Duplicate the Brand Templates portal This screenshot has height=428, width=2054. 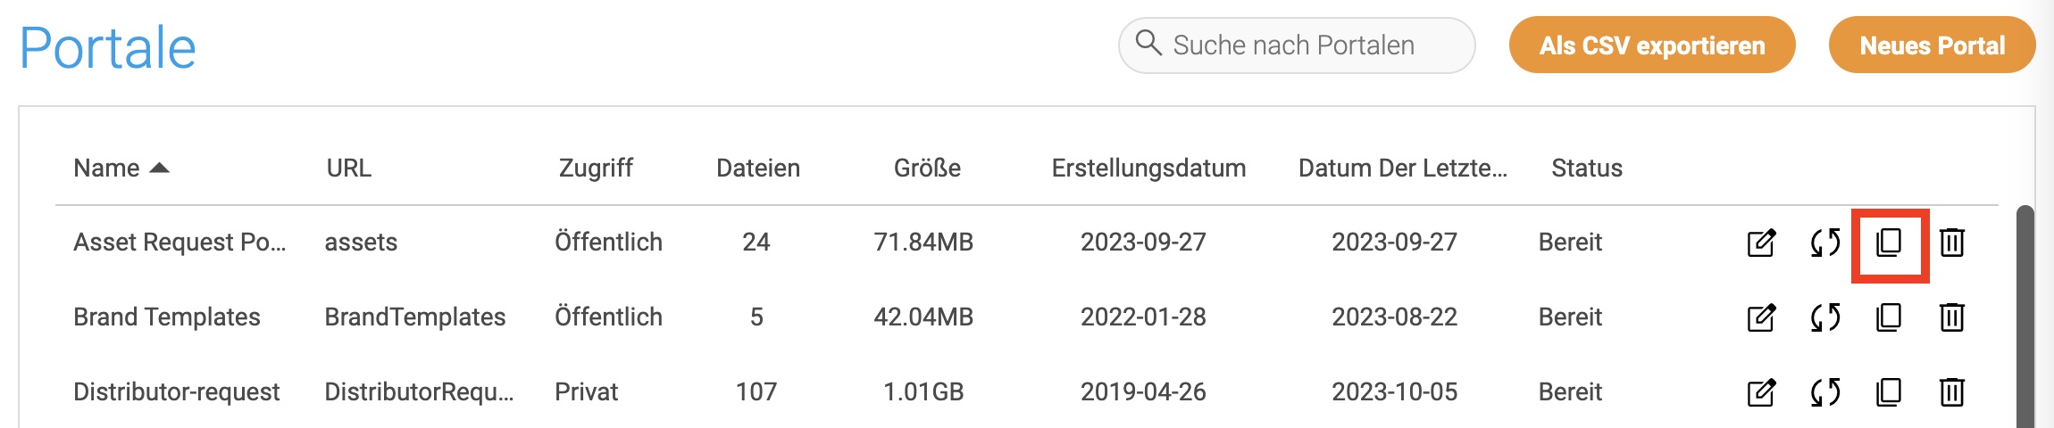1889,317
